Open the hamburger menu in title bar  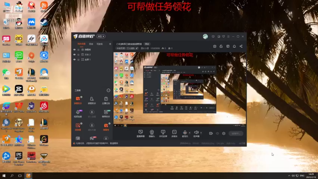pos(228,37)
